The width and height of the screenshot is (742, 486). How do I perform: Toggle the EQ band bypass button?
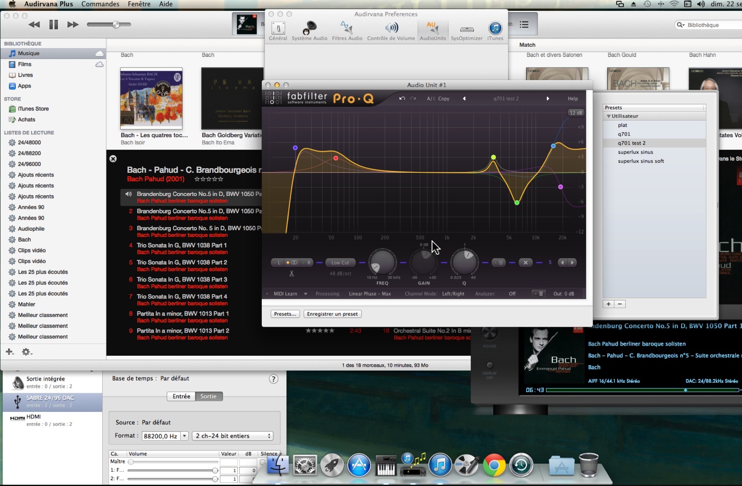coord(499,263)
